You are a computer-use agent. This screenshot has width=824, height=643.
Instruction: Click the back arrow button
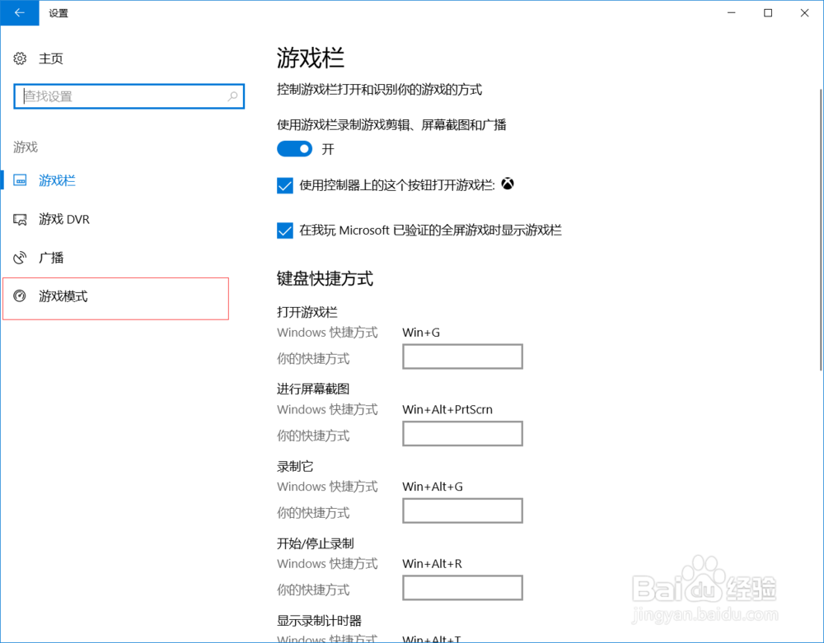(x=20, y=13)
